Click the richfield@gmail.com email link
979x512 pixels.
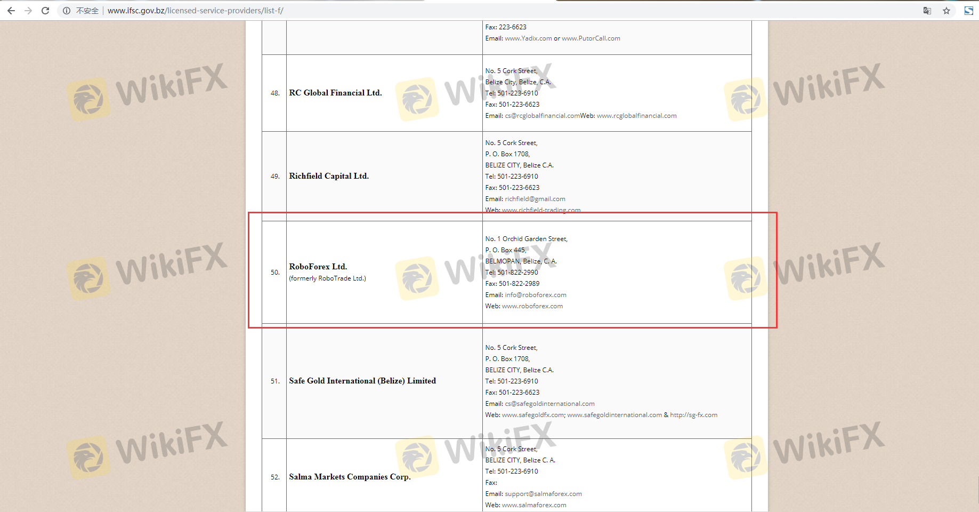[535, 199]
